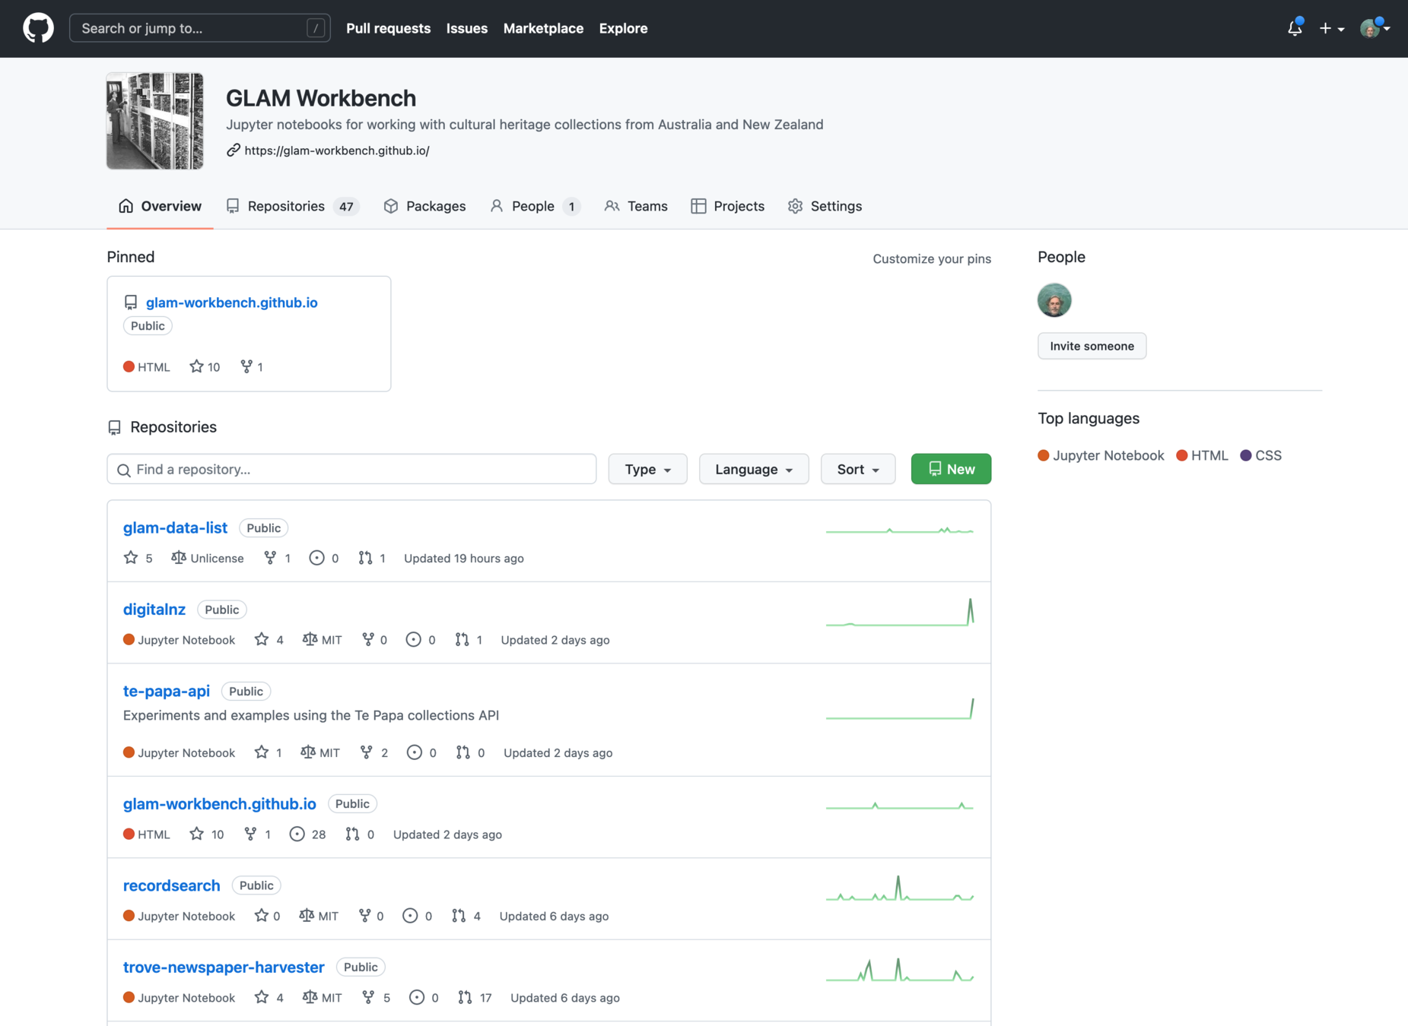Click star icon on digitalnz row

pyautogui.click(x=262, y=640)
